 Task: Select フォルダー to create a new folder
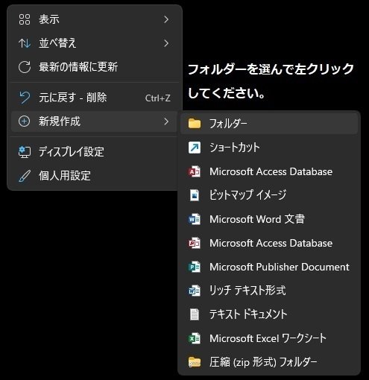[269, 124]
